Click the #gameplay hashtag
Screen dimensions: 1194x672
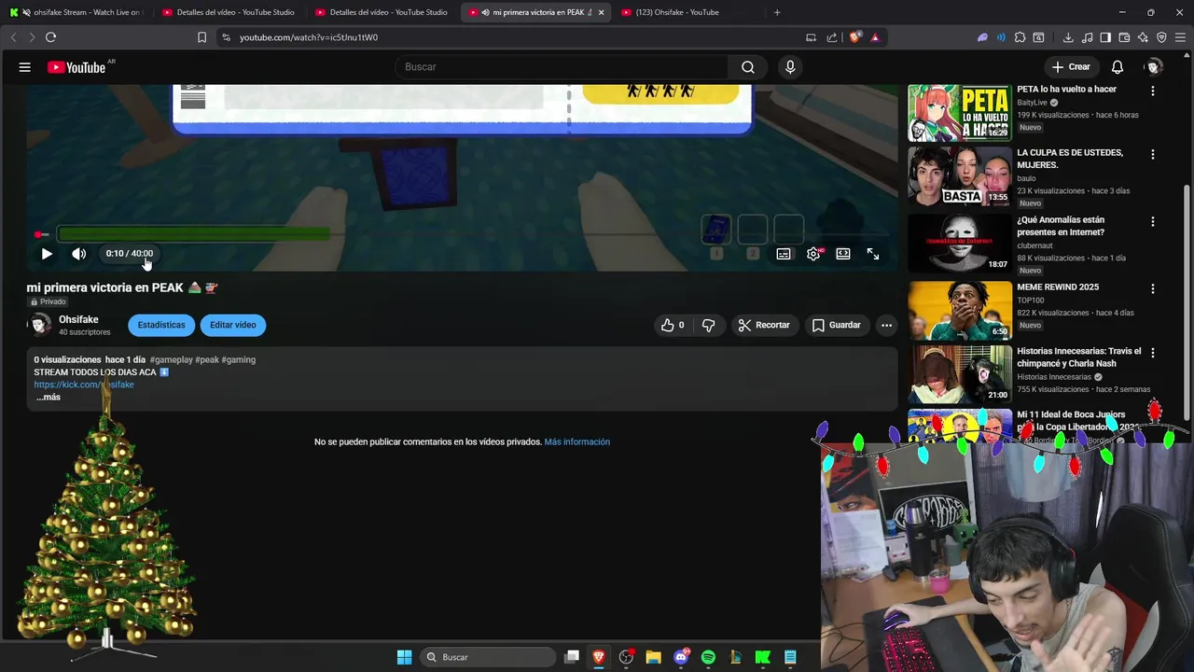[x=171, y=359]
